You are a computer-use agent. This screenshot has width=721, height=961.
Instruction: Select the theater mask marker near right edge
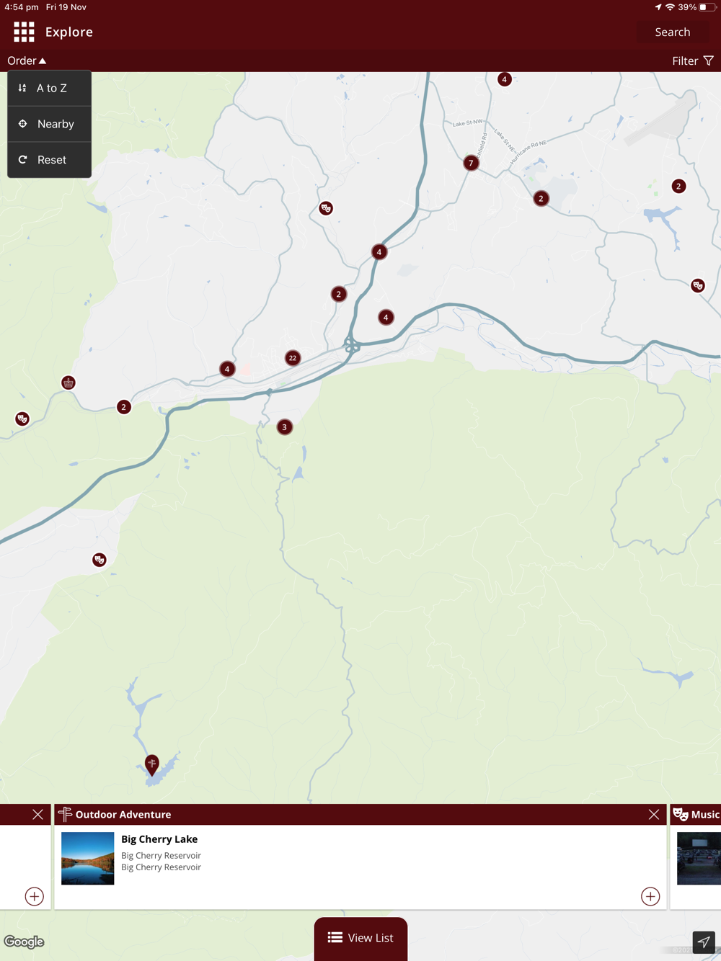[x=697, y=285]
